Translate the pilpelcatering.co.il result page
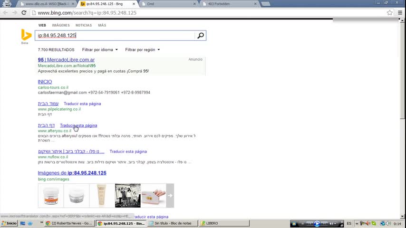406x228 pixels. click(x=82, y=104)
